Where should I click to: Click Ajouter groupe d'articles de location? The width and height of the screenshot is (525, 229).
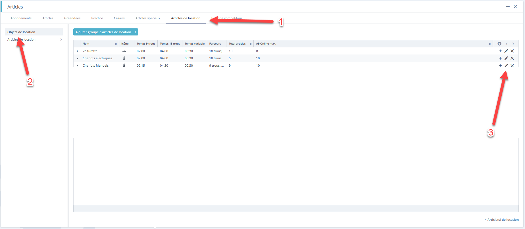pos(106,32)
